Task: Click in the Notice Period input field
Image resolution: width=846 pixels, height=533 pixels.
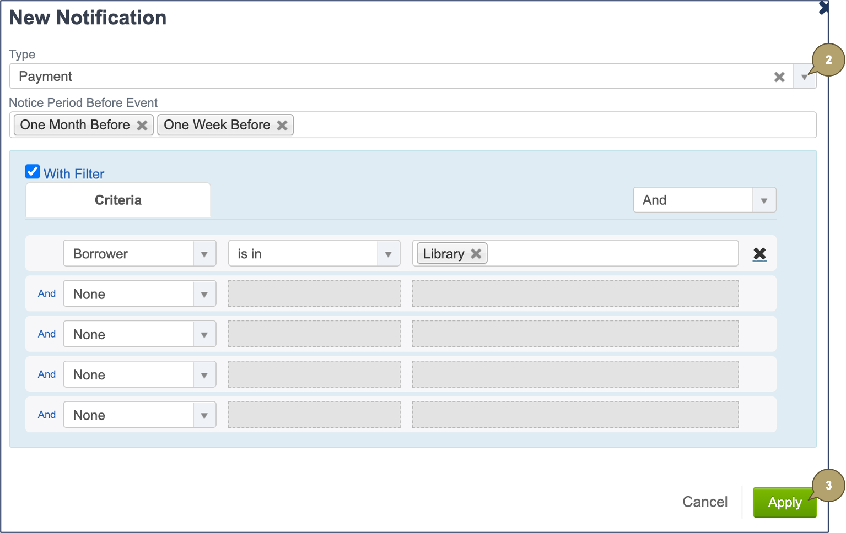Action: point(551,126)
